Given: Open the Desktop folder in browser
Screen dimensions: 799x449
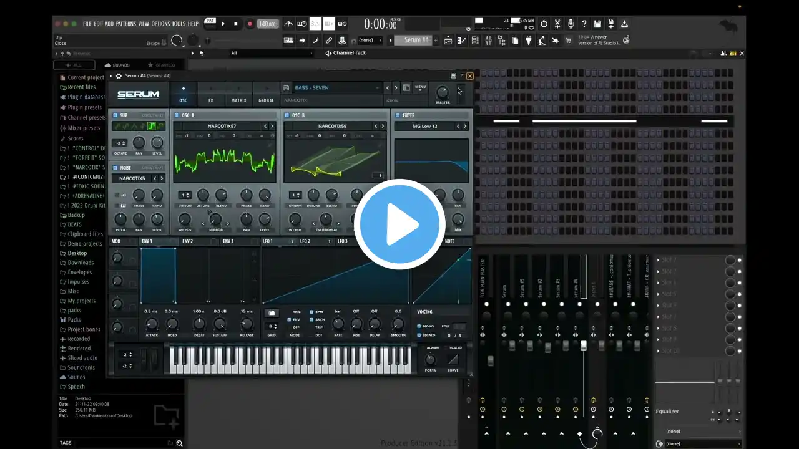Looking at the screenshot, I should tap(77, 253).
